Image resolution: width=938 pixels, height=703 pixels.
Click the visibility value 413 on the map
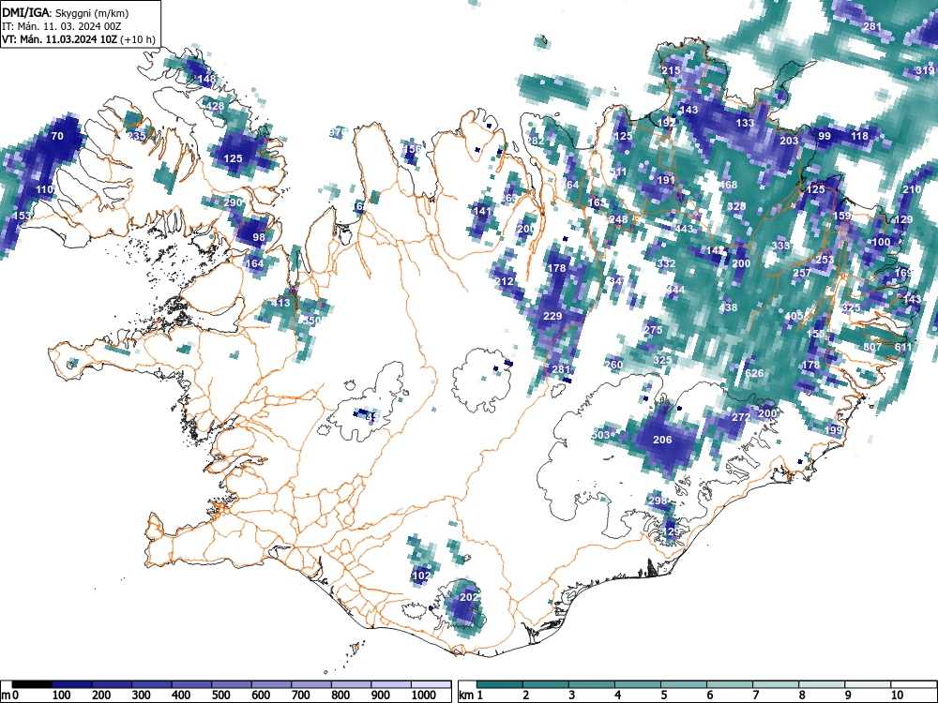click(280, 303)
